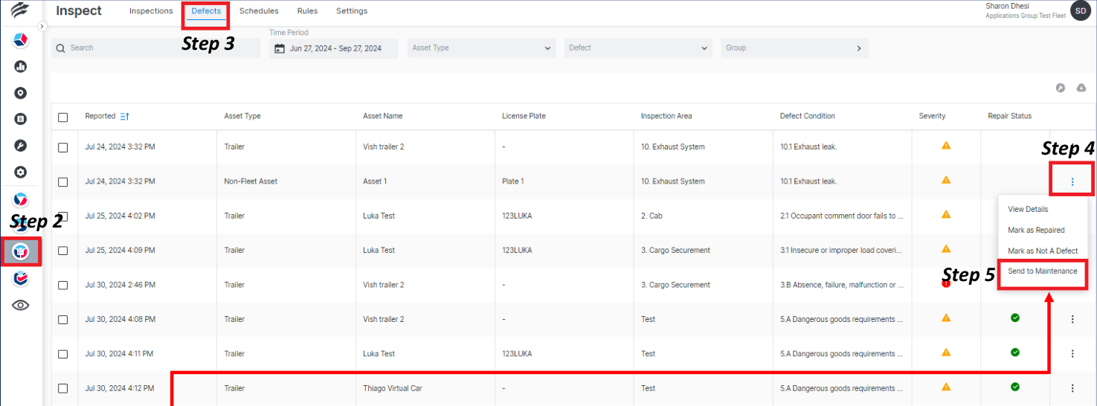Image resolution: width=1097 pixels, height=406 pixels.
Task: Click green repaired check on Jul 30 4:08 PM row
Action: [x=1015, y=318]
